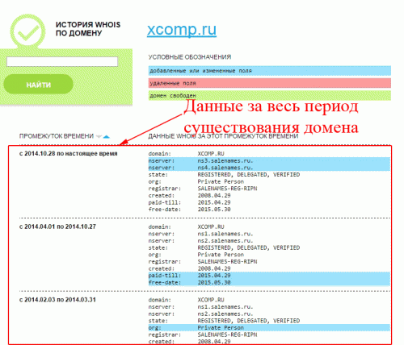
Task: Click non-highlighted free-date 2015.05.30 in the 2014.10.28 record
Action: (214, 210)
